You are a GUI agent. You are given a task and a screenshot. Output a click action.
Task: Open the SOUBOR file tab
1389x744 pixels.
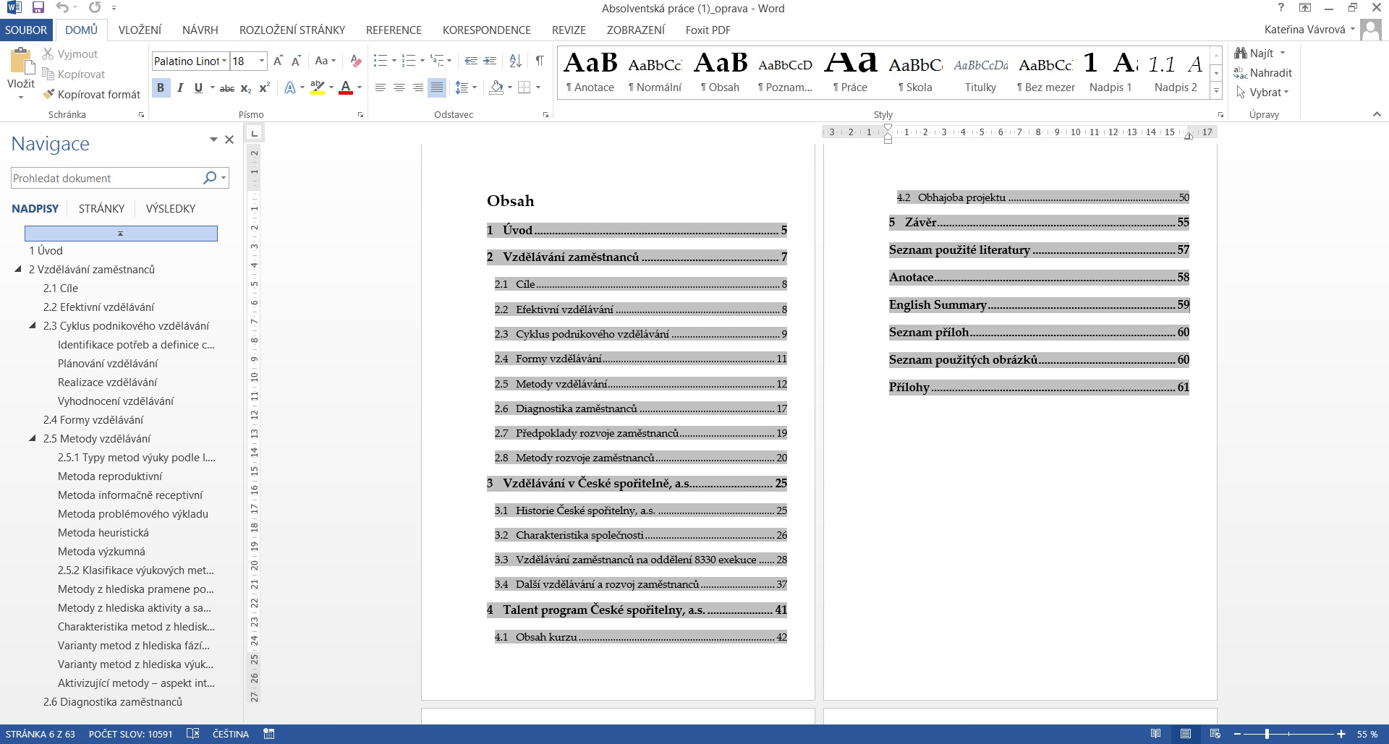click(x=26, y=30)
